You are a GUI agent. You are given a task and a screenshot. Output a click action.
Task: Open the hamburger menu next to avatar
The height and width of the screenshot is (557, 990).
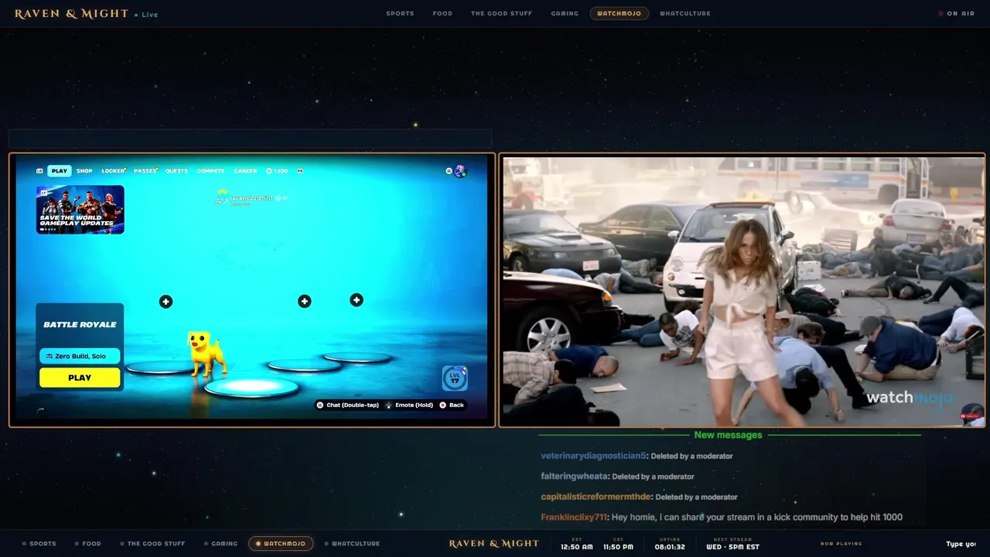[449, 171]
